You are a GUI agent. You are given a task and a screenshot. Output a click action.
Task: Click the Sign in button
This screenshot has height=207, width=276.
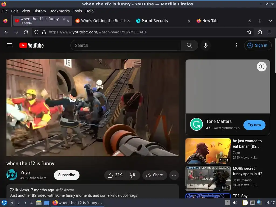(x=257, y=45)
